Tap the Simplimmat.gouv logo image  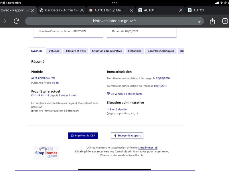click(46, 153)
